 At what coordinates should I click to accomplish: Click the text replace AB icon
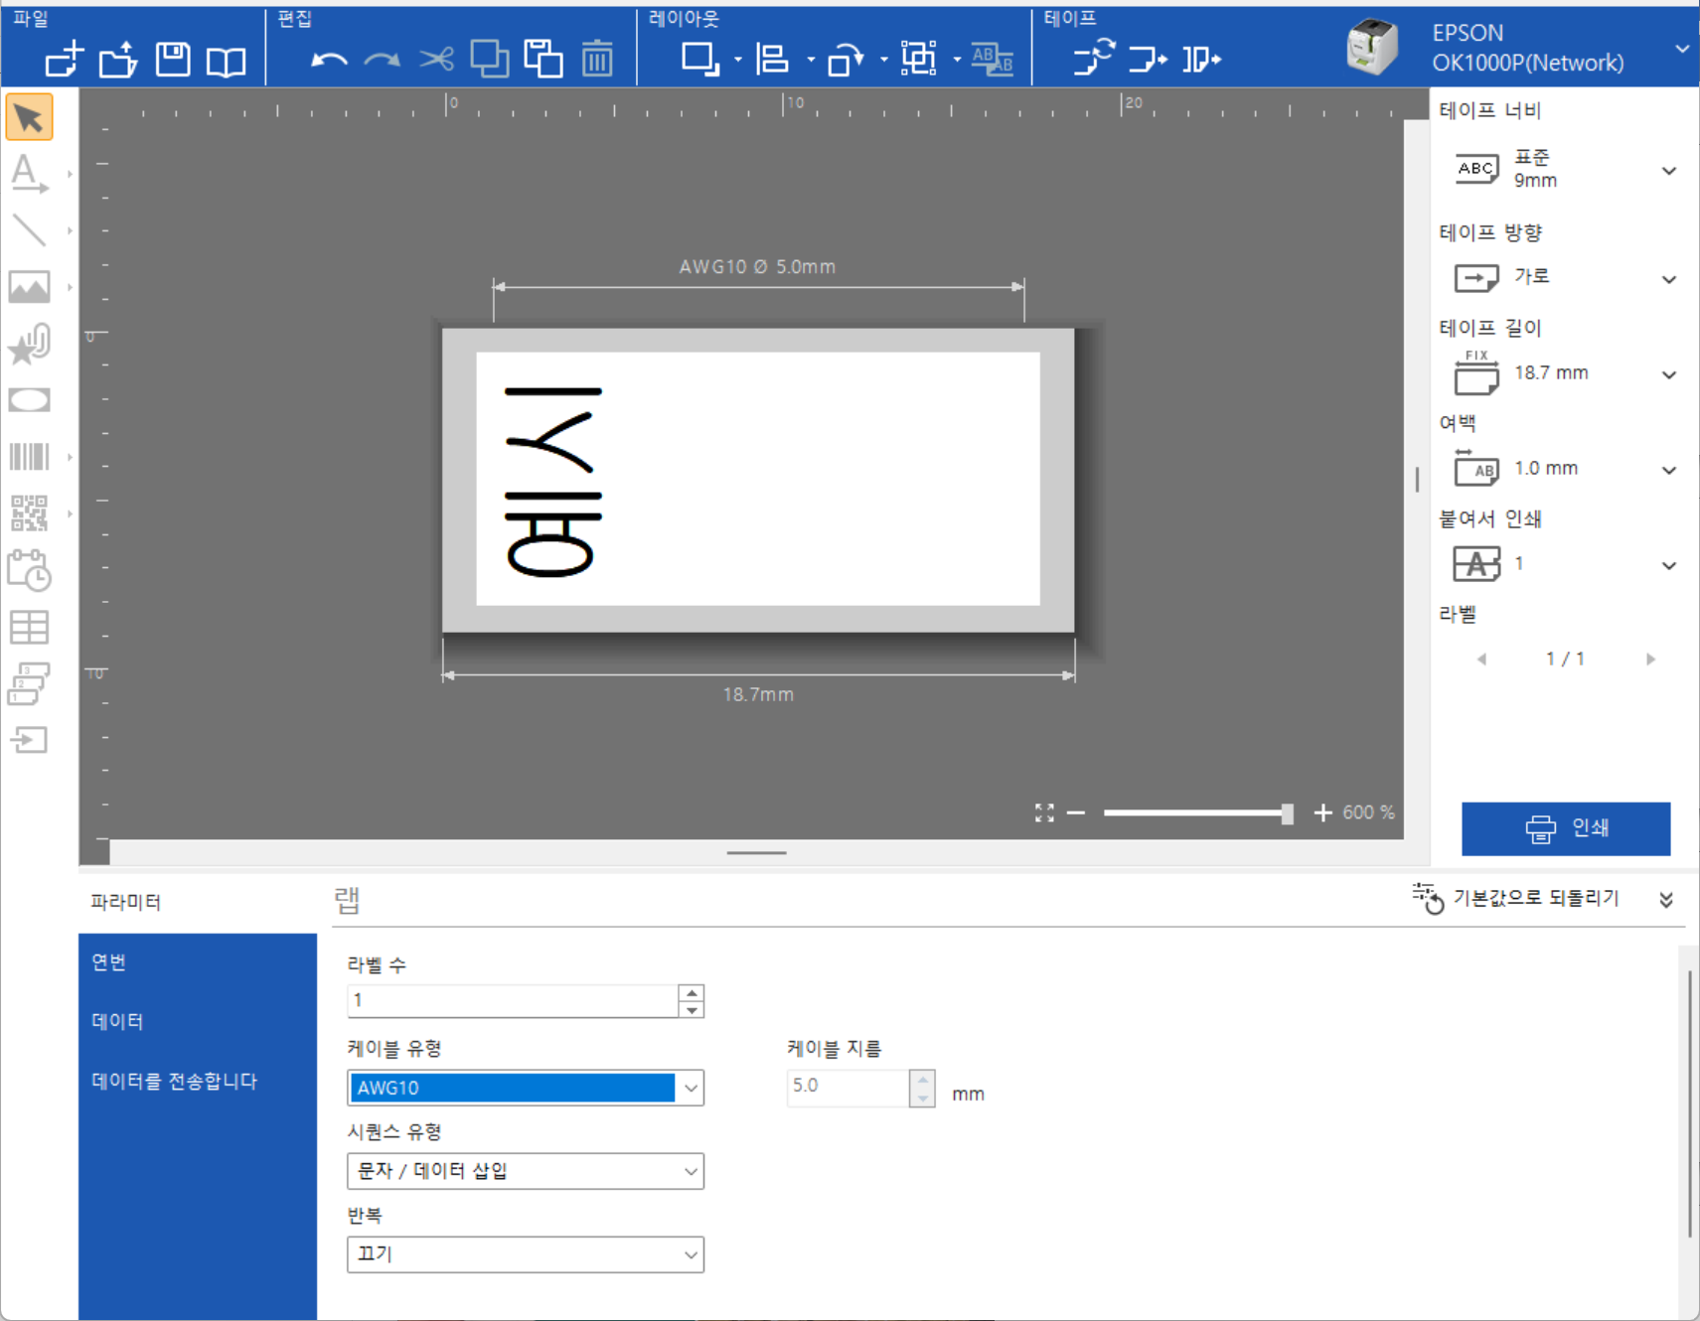992,60
